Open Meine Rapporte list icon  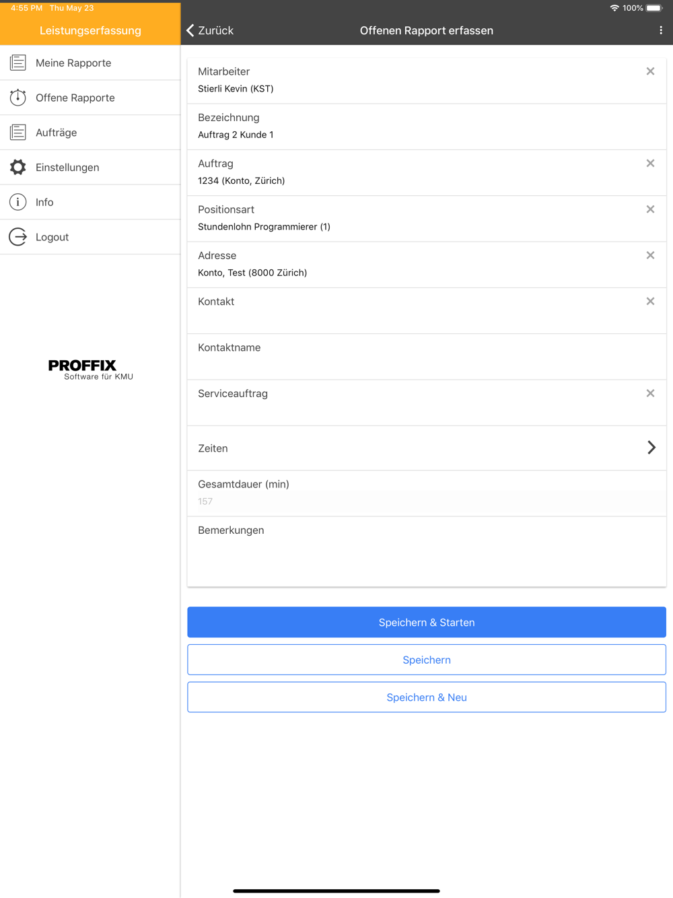(18, 63)
